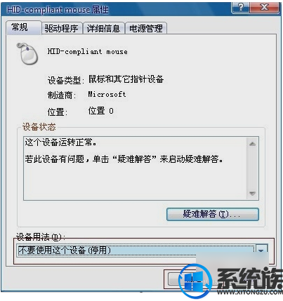Click the device status scrollbar track
This screenshot has width=283, height=301.
coord(252,168)
